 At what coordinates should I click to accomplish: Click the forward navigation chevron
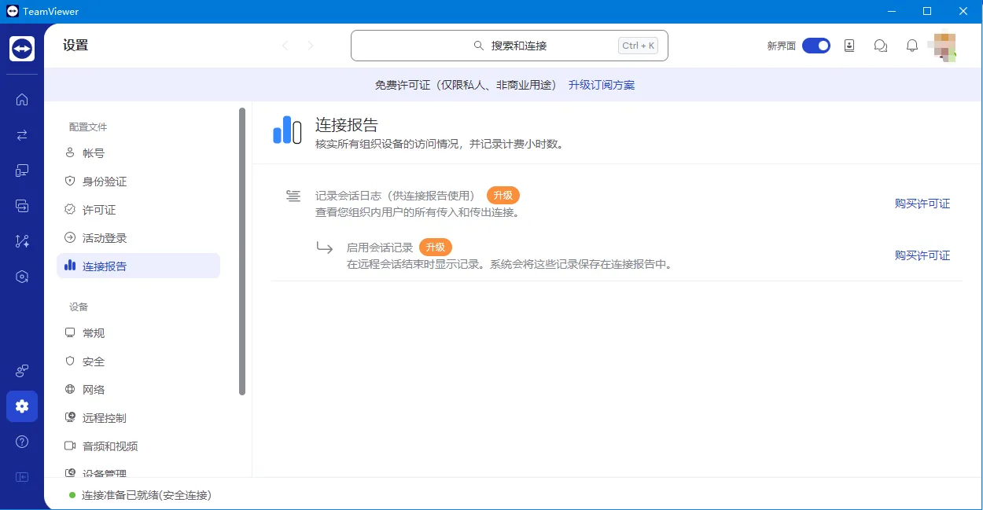click(311, 46)
